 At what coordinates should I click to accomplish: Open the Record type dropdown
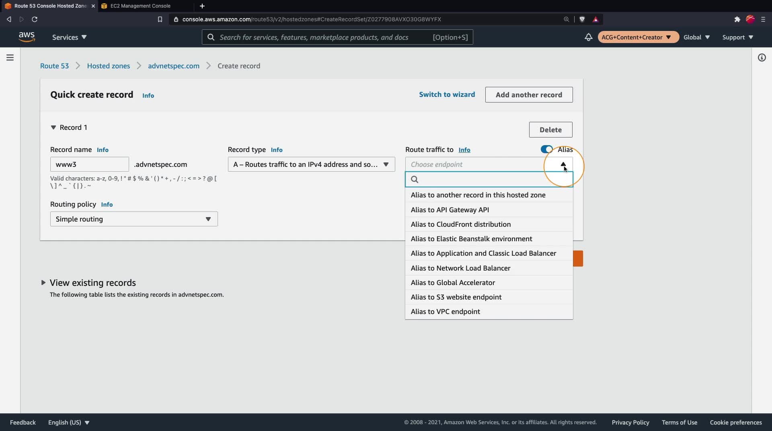click(x=311, y=164)
